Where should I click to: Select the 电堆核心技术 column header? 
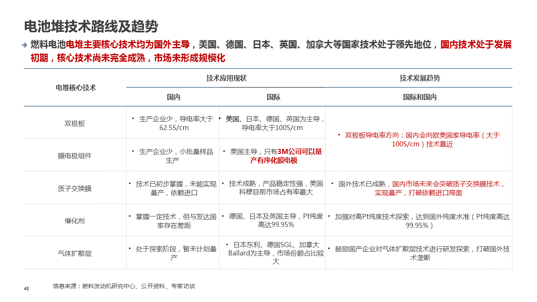pos(76,88)
